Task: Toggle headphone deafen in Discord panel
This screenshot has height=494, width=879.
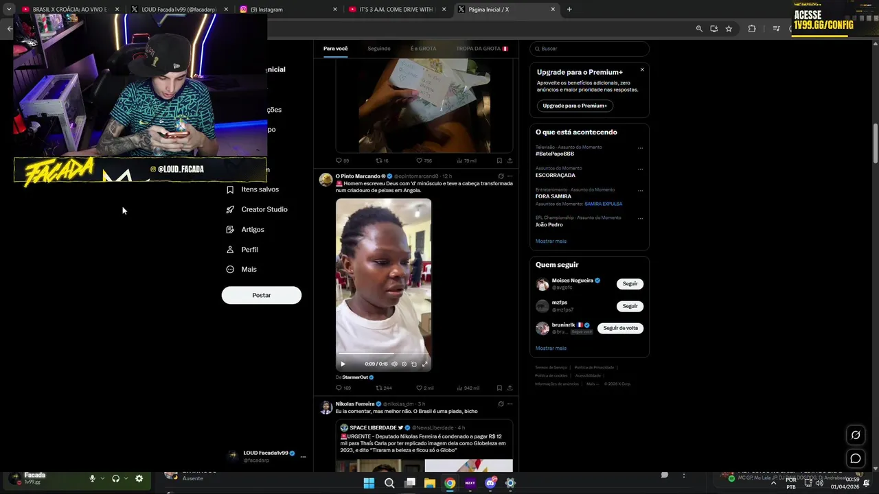Action: click(115, 478)
